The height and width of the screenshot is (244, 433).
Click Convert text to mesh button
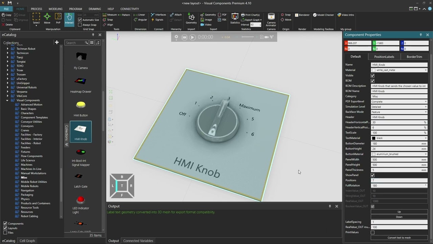click(x=399, y=238)
